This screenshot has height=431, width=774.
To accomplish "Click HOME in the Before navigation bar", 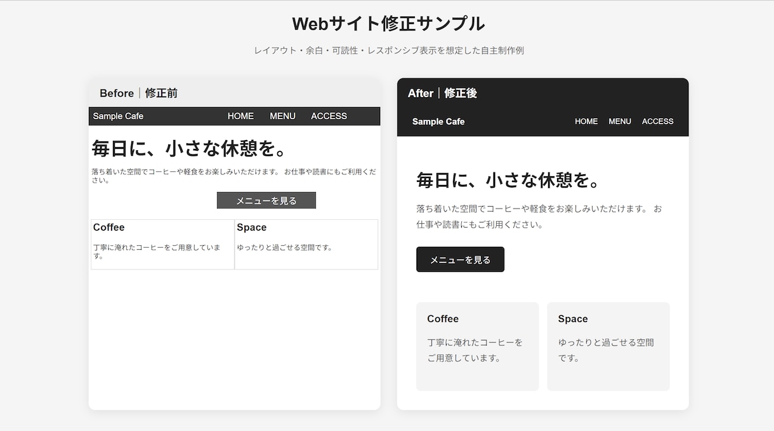I will pyautogui.click(x=240, y=116).
